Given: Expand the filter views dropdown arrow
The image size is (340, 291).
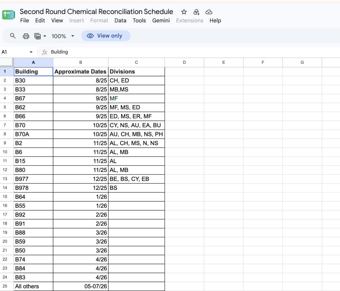Looking at the screenshot, I should [x=45, y=36].
